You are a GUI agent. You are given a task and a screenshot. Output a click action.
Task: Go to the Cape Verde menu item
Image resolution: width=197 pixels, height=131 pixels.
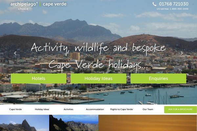click(x=15, y=109)
